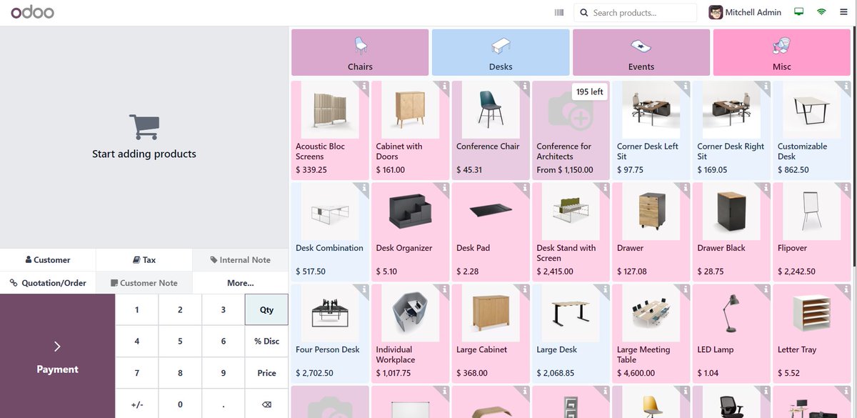Screen dimensions: 857x418
Task: Tap numpad key 0
Action: (x=180, y=404)
